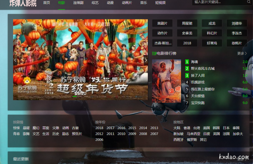Click the 炸弹人影院 site logo

coord(23,3)
